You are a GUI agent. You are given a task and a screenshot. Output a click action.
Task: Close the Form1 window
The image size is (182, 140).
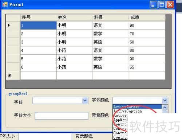[170, 5]
